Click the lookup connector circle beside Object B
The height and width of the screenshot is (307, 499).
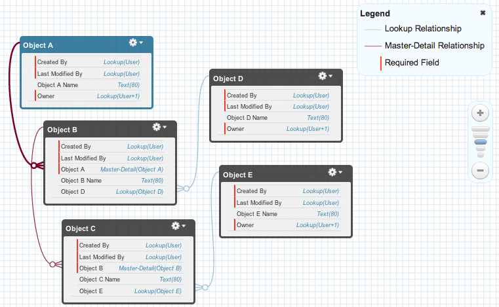pos(186,189)
